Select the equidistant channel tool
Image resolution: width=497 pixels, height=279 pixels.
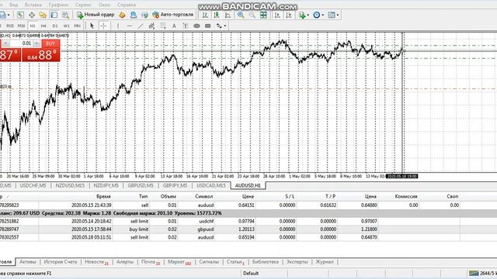151,26
